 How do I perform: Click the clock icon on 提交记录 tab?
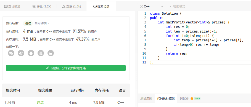95,6
